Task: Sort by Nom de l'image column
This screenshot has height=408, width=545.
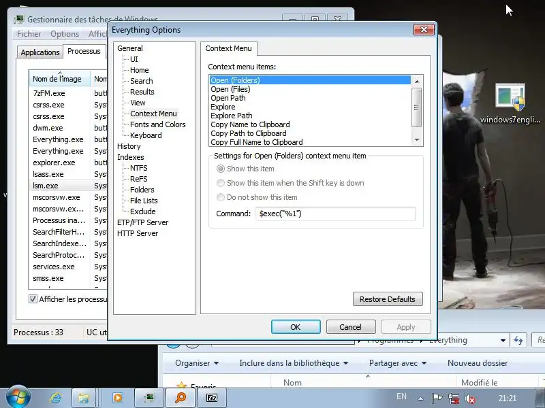Action: coord(59,79)
